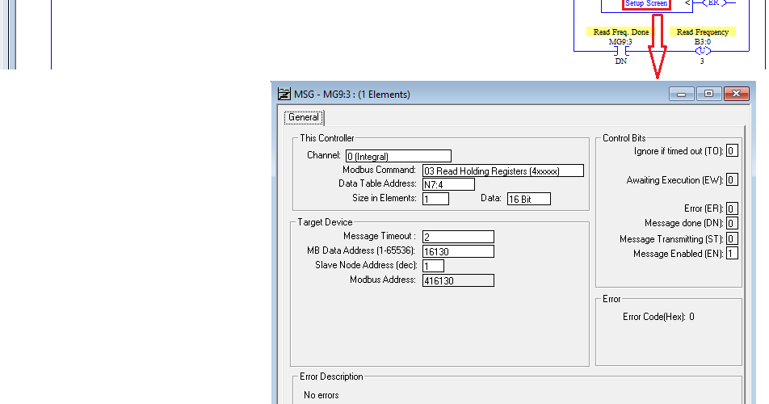
Task: Click the No errors description text
Action: pos(321,395)
